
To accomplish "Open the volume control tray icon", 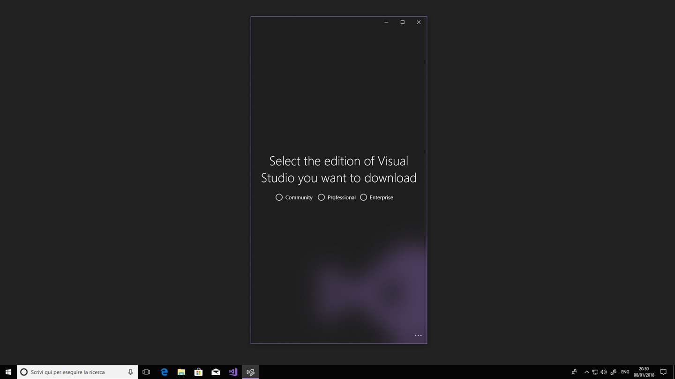I will point(604,372).
